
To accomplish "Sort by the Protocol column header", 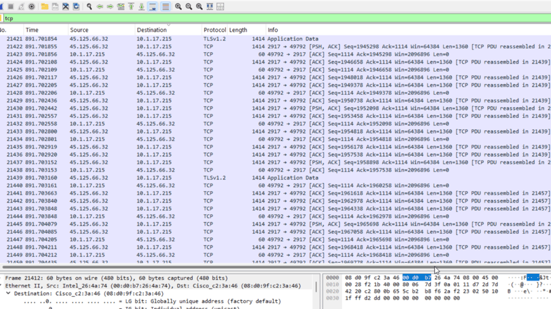I will coord(214,30).
